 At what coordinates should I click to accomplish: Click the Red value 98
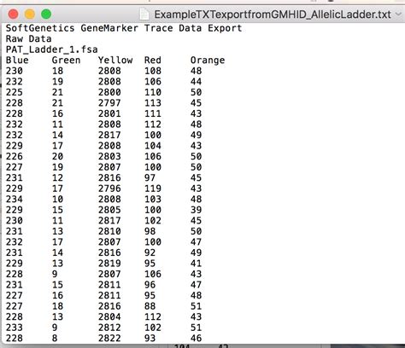pyautogui.click(x=150, y=231)
